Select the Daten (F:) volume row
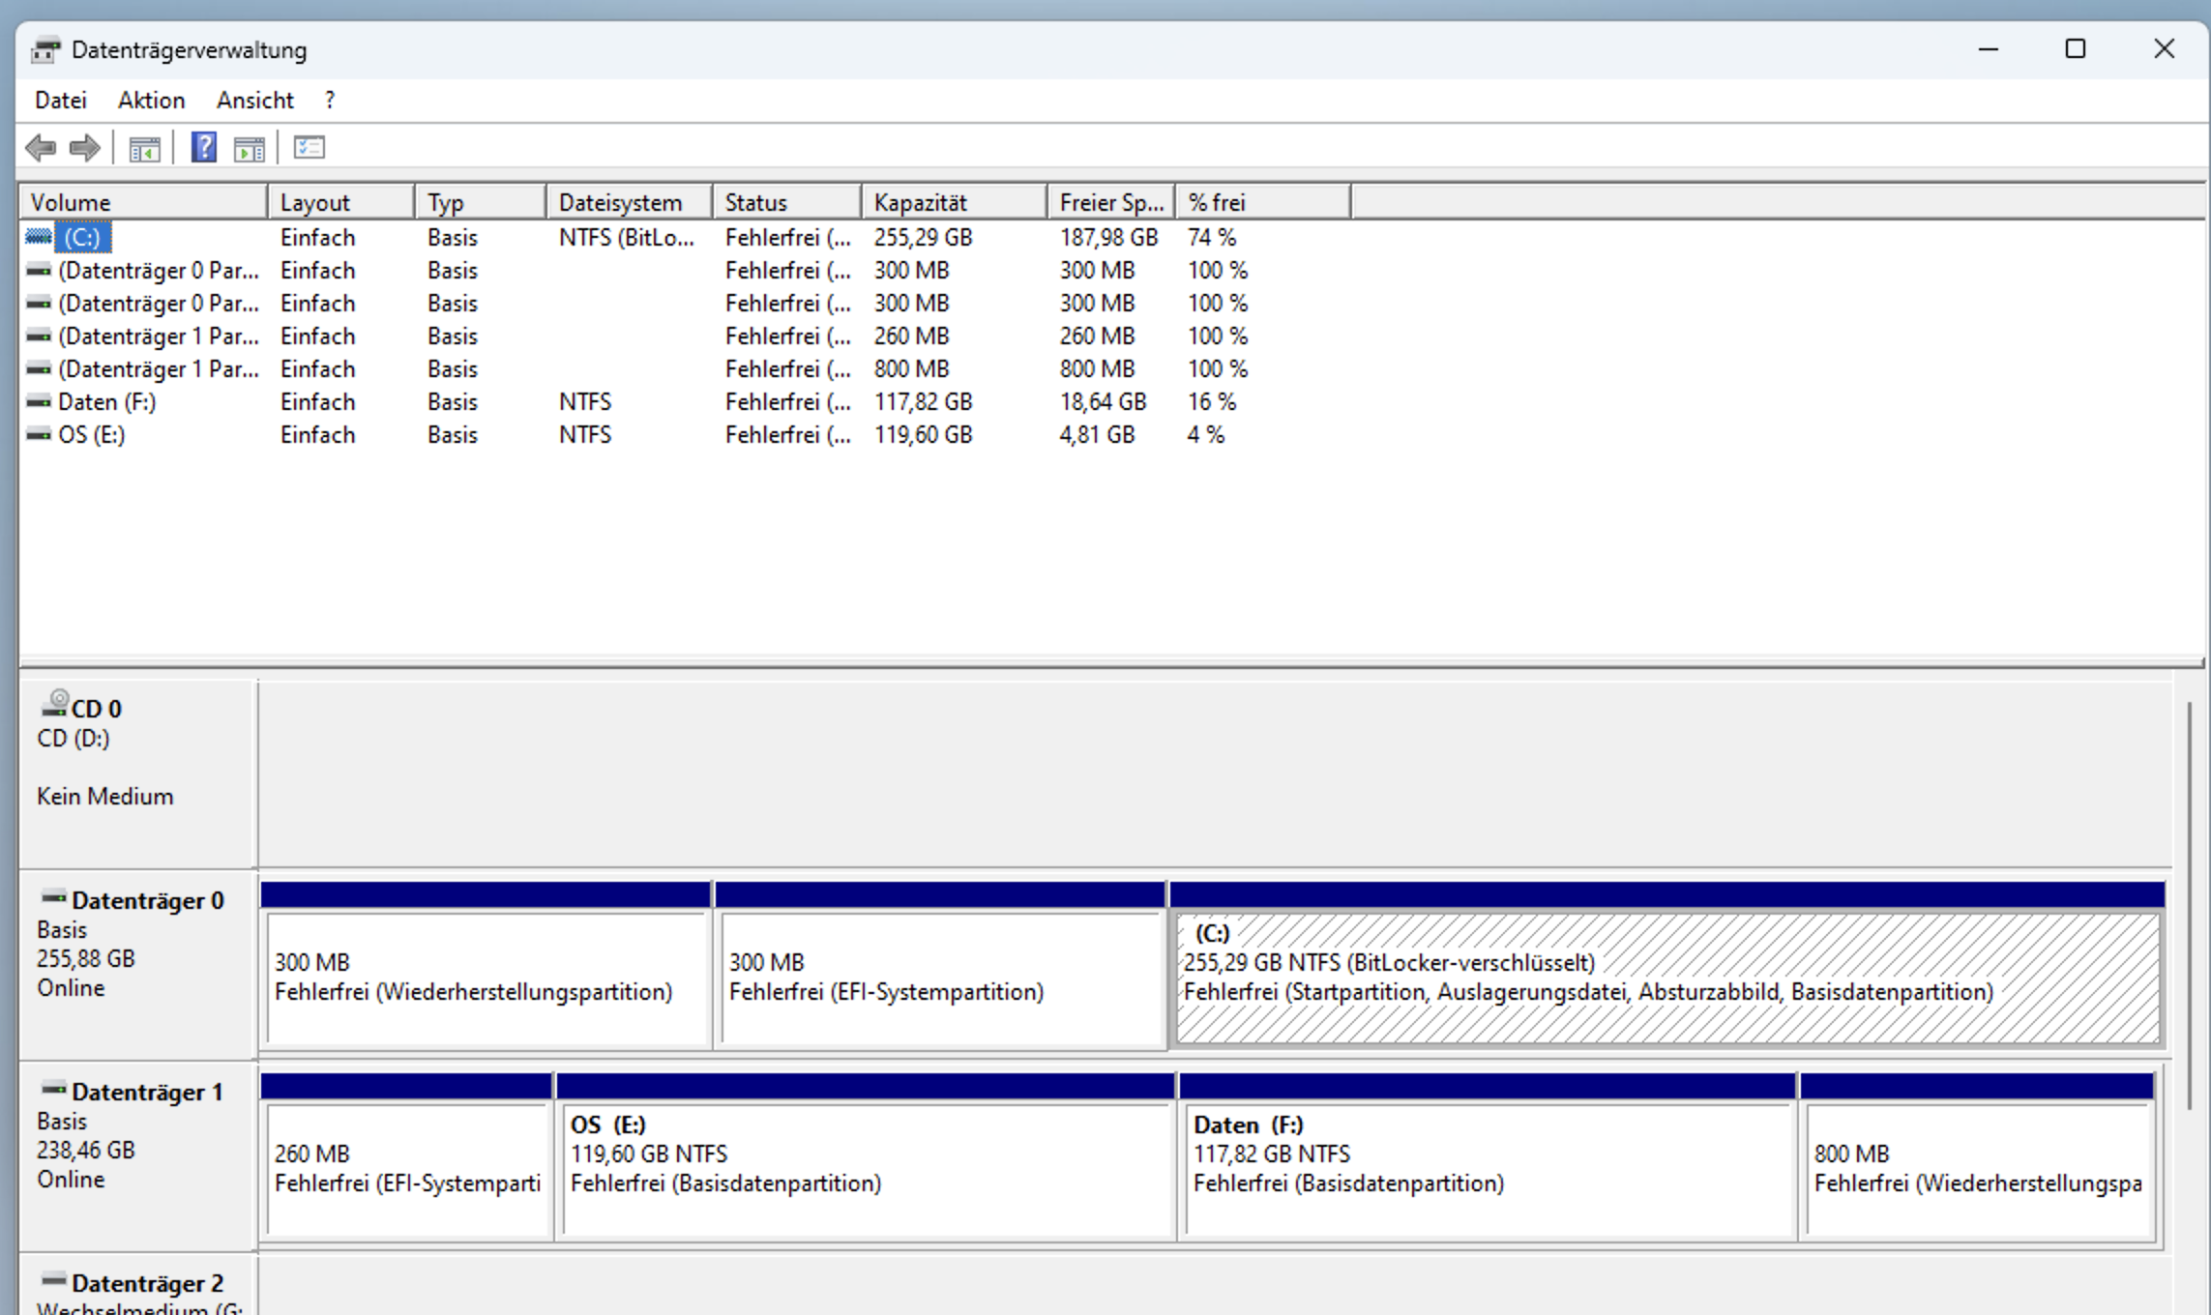 pyautogui.click(x=106, y=402)
